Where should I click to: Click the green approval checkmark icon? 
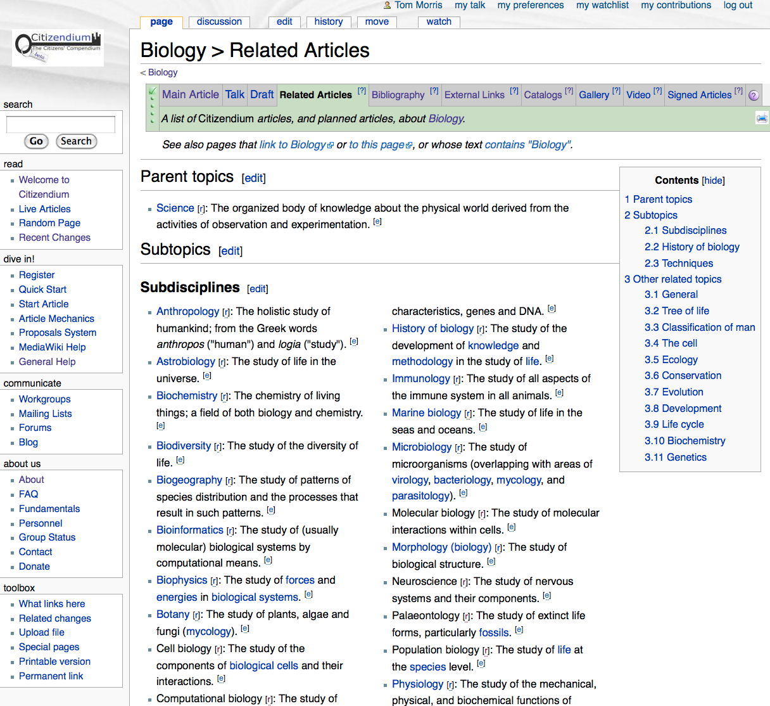tap(152, 93)
